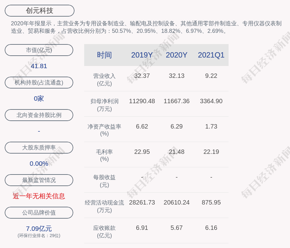Click the 公司品牌价值 label pill
The height and width of the screenshot is (248, 290).
tap(39, 213)
